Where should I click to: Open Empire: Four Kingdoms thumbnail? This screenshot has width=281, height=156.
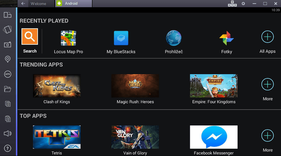click(214, 86)
